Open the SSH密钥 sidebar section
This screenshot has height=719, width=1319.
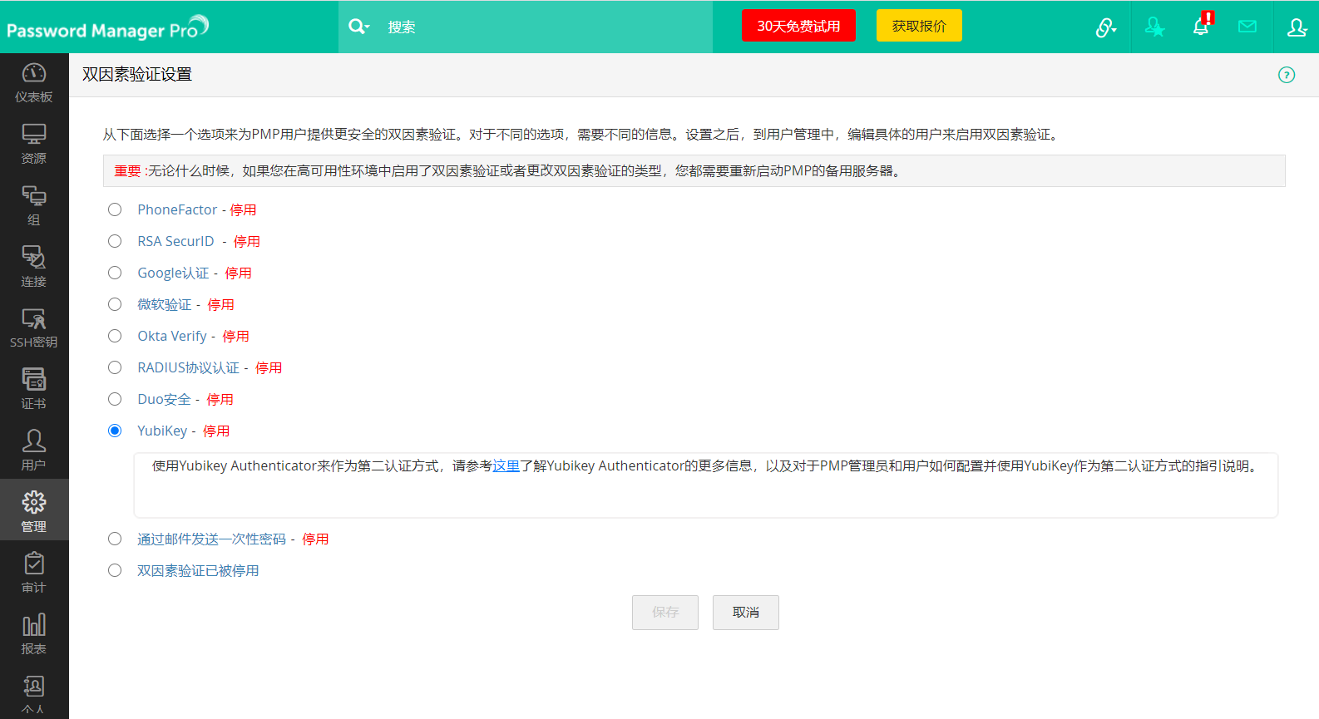point(34,328)
